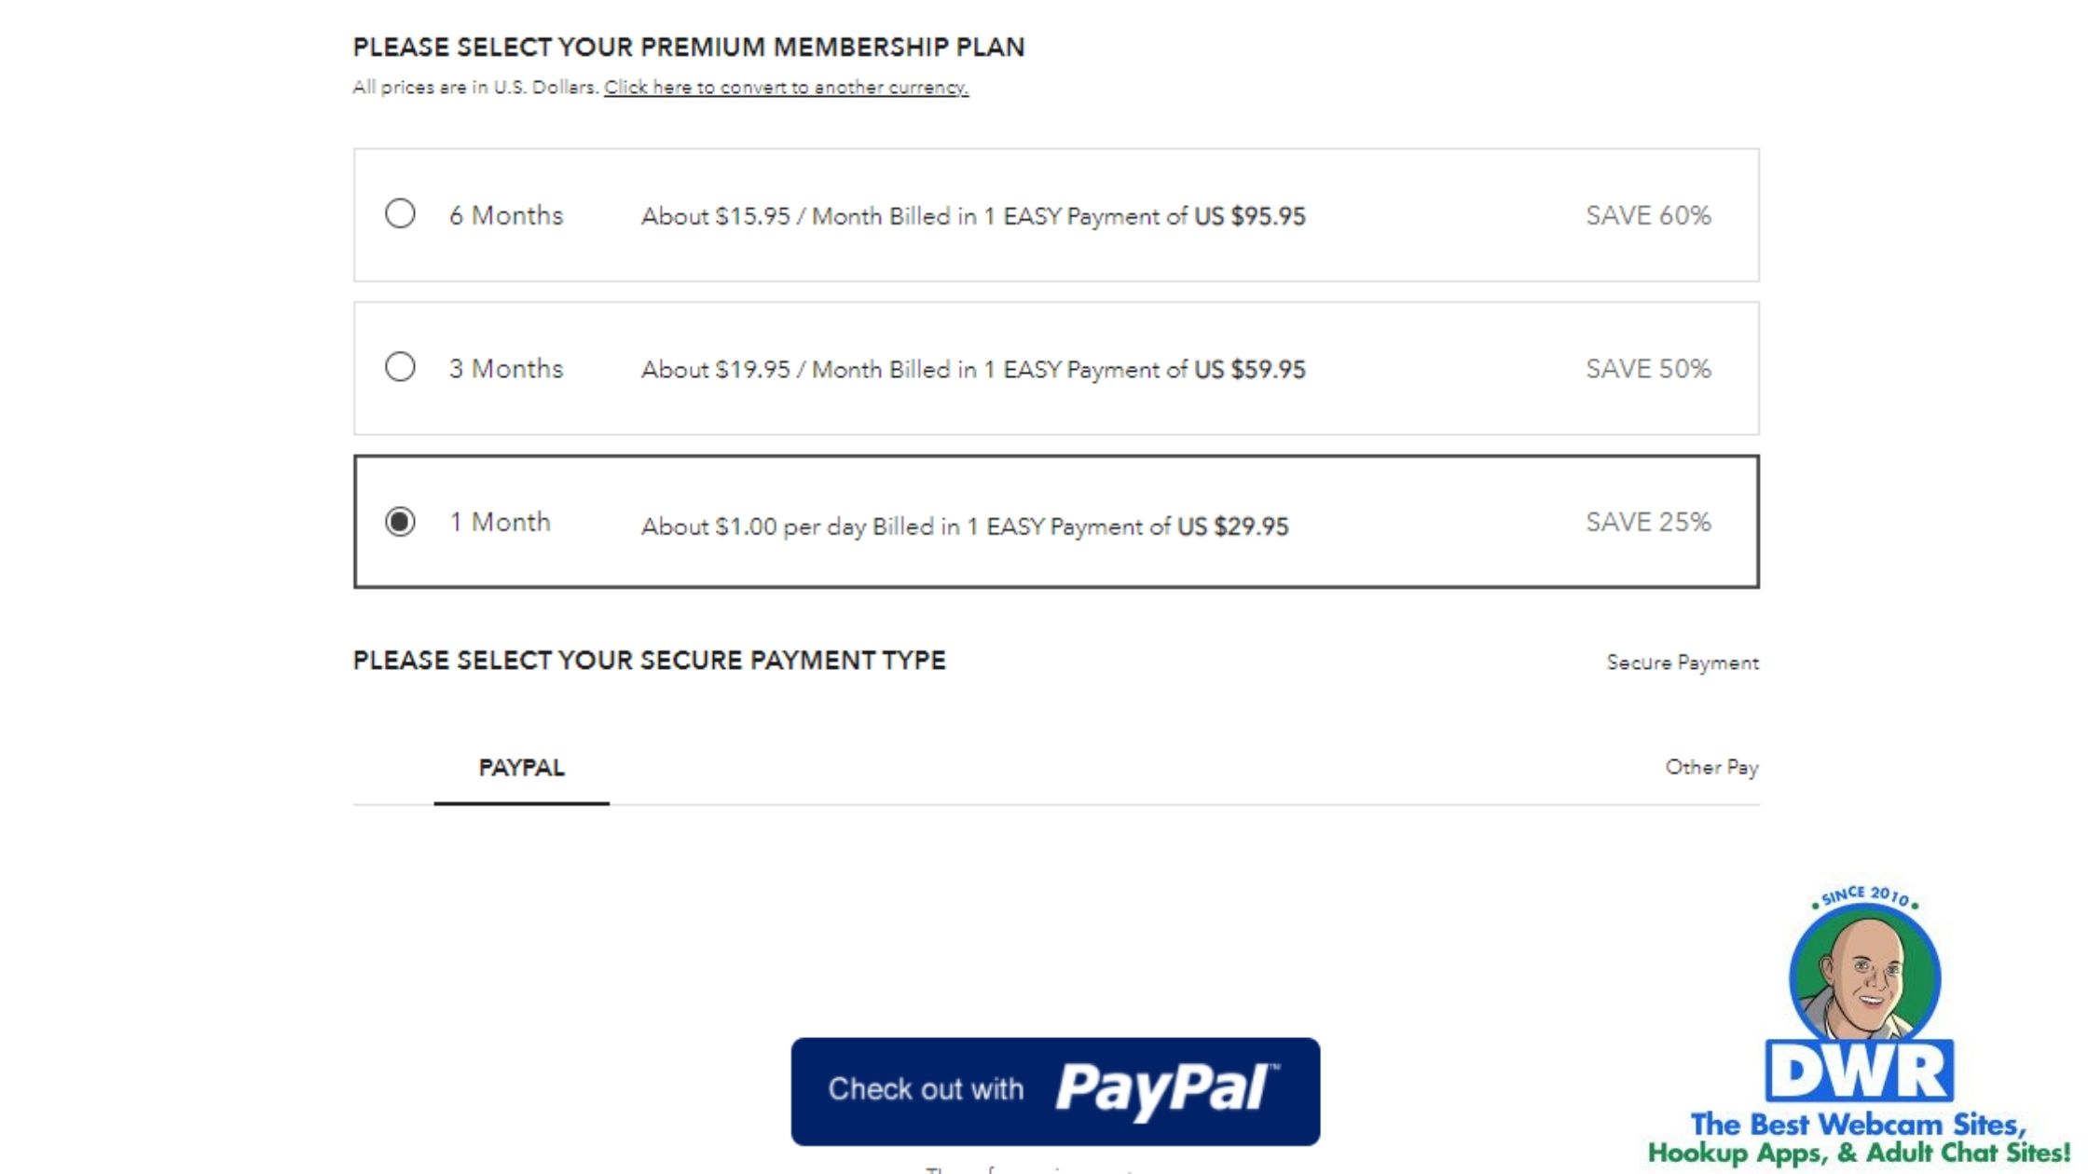The image size is (2088, 1174).
Task: Click the selected 1 Month radio button
Action: [400, 521]
